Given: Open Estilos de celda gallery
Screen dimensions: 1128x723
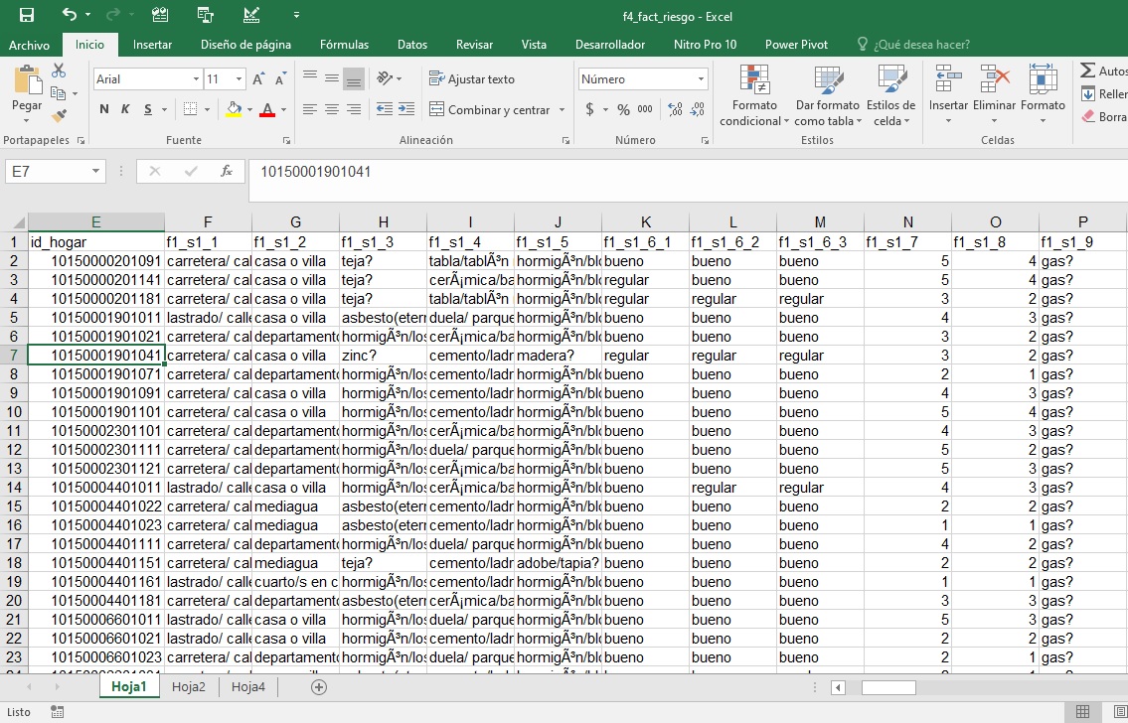Looking at the screenshot, I should point(890,95).
